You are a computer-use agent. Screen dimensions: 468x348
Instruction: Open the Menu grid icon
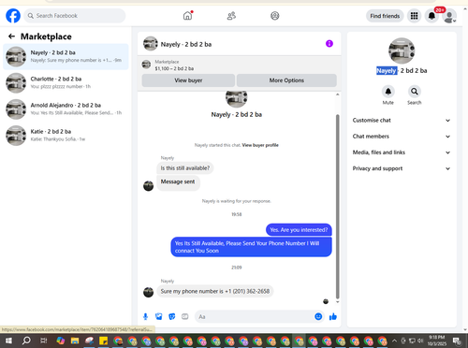(414, 16)
